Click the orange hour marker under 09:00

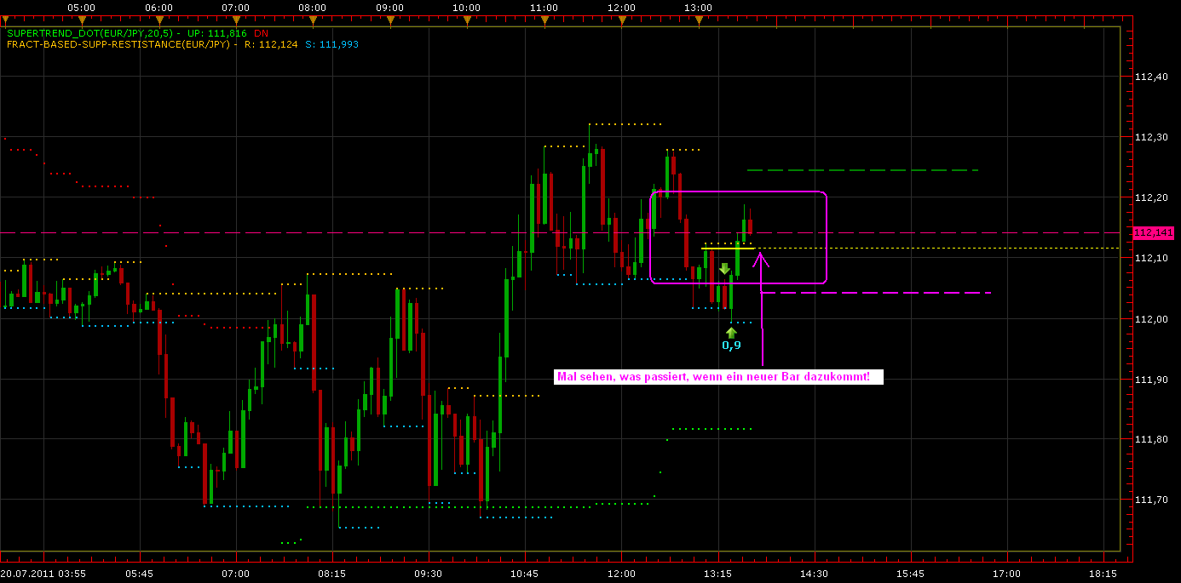pos(389,20)
